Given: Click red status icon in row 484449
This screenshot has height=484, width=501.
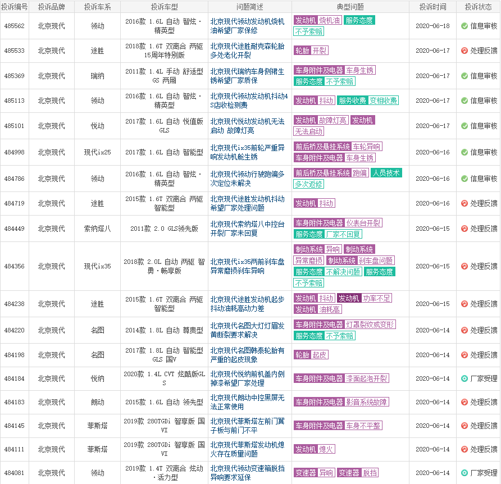Looking at the screenshot, I should tap(464, 229).
